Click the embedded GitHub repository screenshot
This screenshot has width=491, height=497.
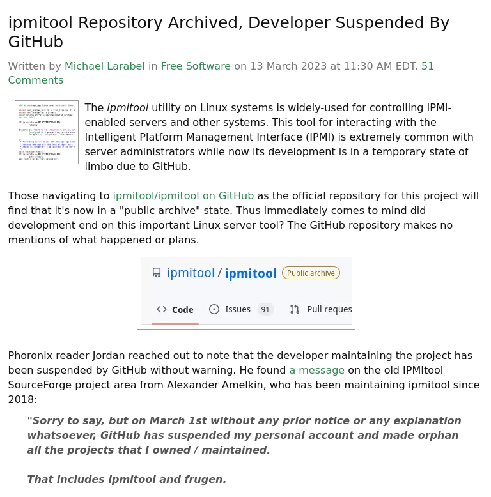[x=246, y=291]
